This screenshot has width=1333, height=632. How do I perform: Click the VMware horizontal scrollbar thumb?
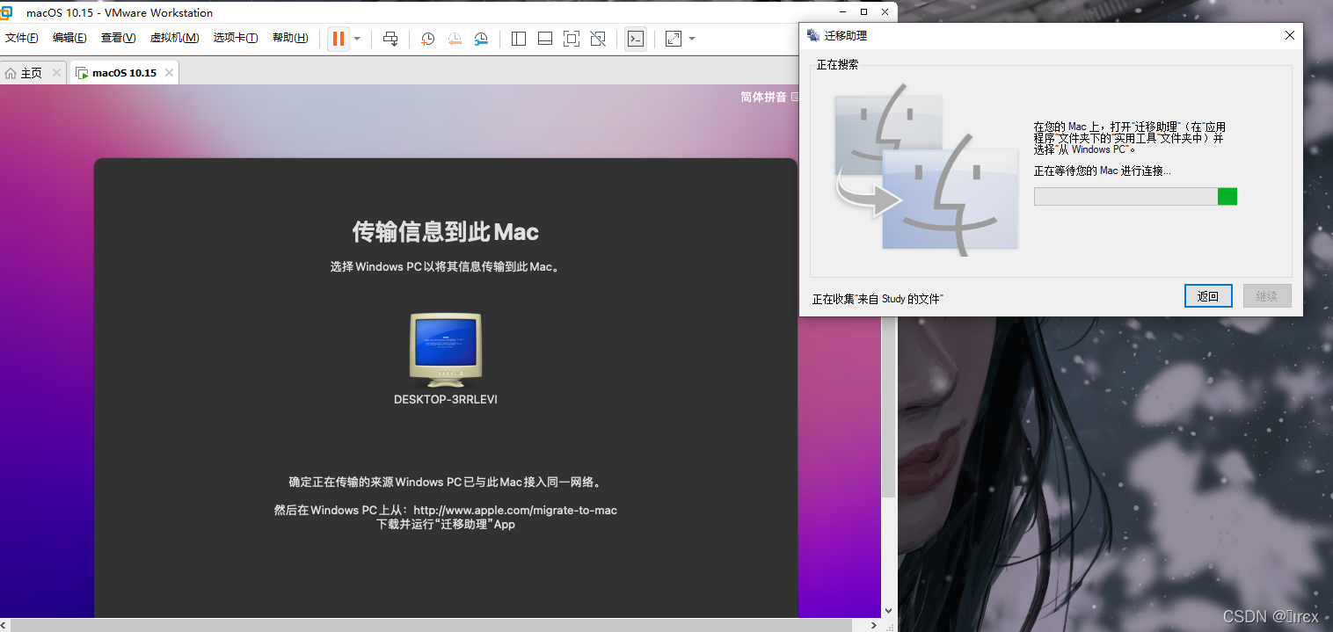tap(432, 625)
